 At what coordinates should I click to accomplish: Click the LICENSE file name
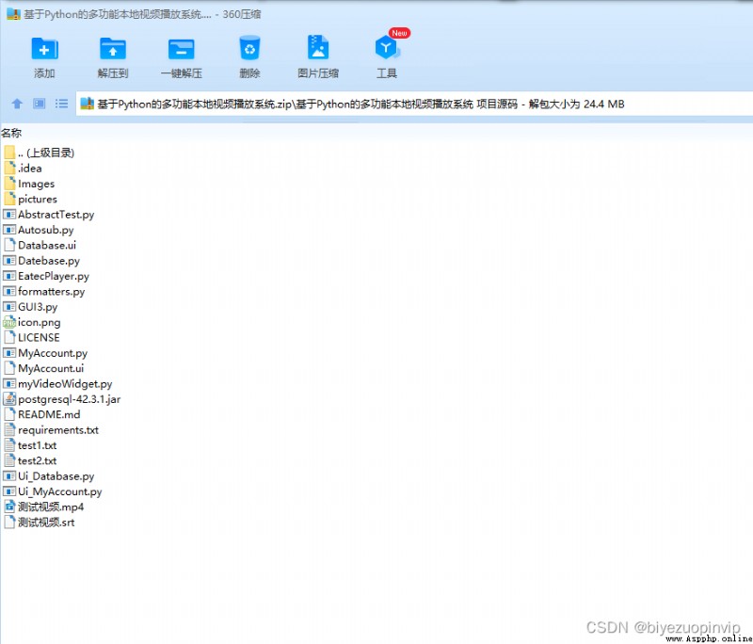[x=39, y=337]
